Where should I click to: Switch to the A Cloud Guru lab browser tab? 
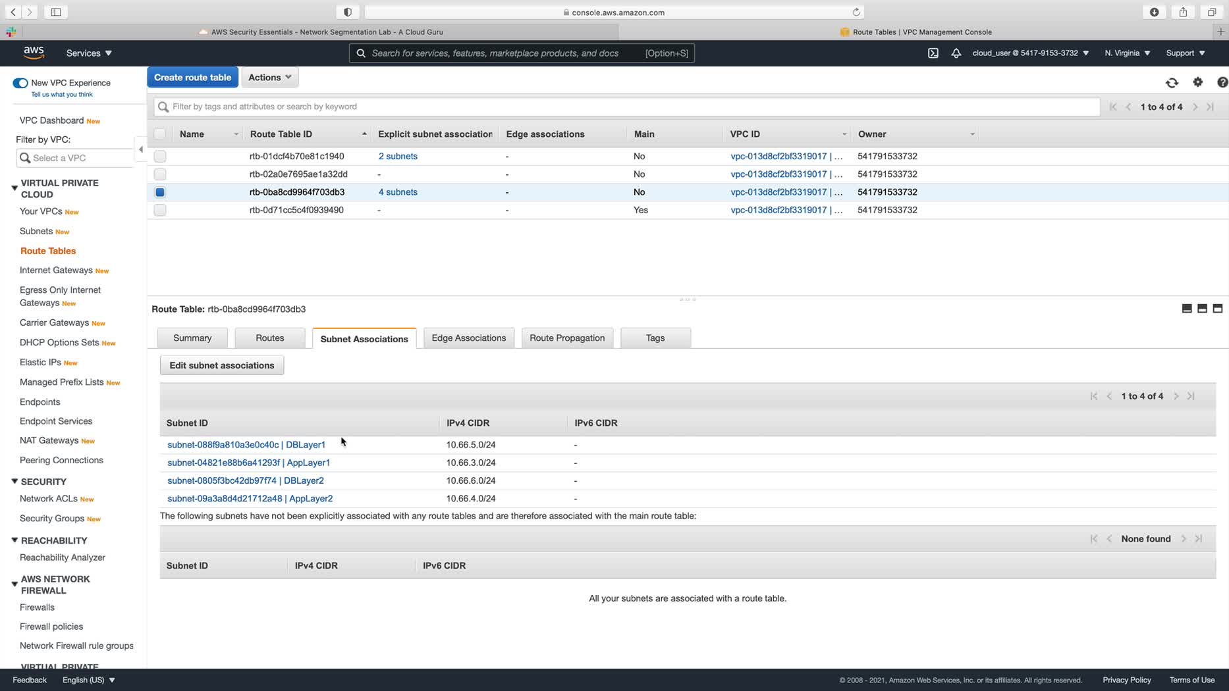click(321, 32)
